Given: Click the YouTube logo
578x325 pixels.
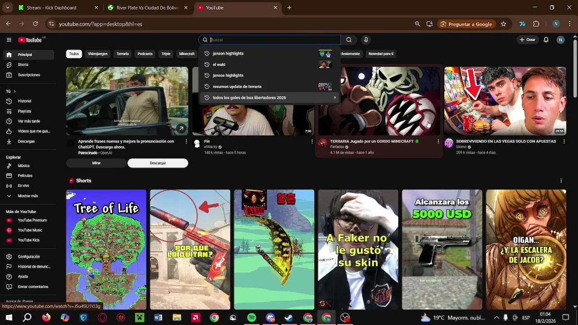Looking at the screenshot, I should tap(30, 40).
